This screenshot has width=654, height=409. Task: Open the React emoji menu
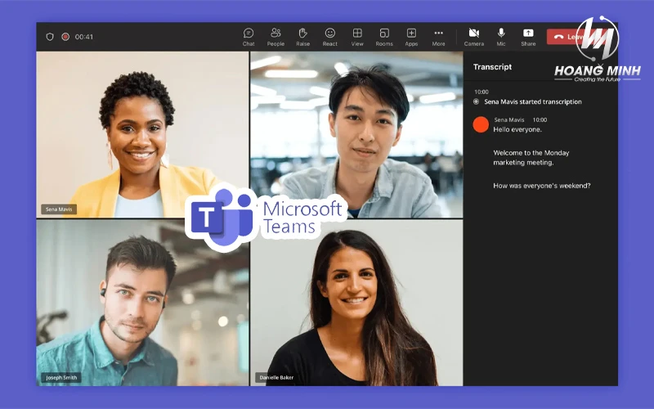point(330,37)
